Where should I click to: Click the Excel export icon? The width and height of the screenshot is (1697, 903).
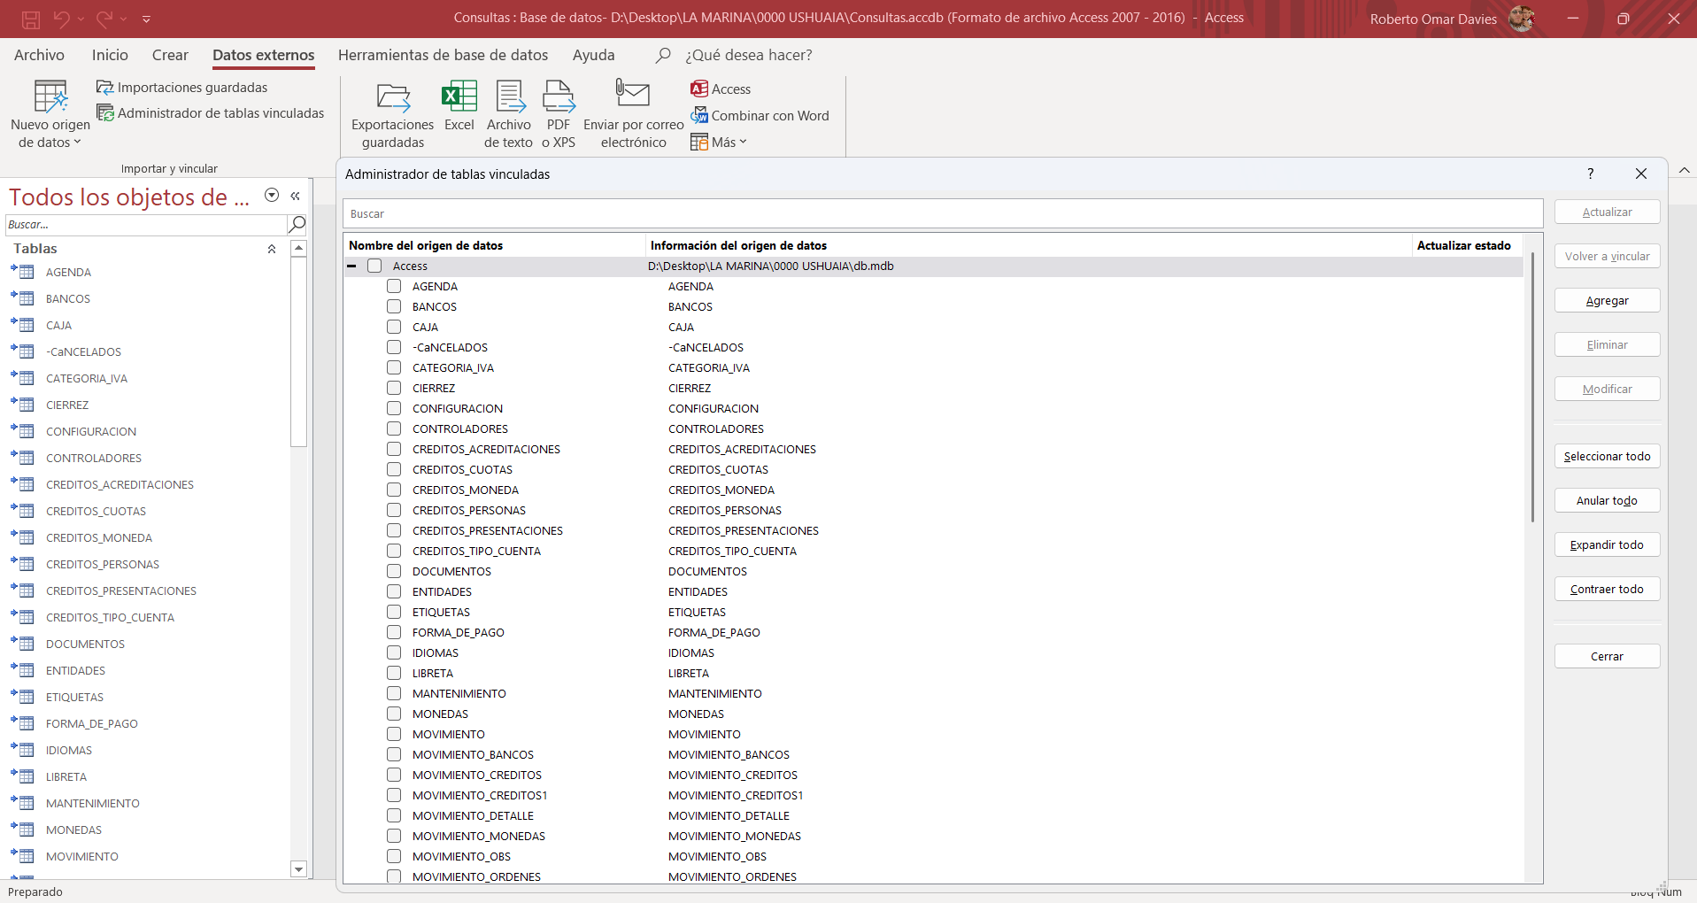pyautogui.click(x=459, y=96)
